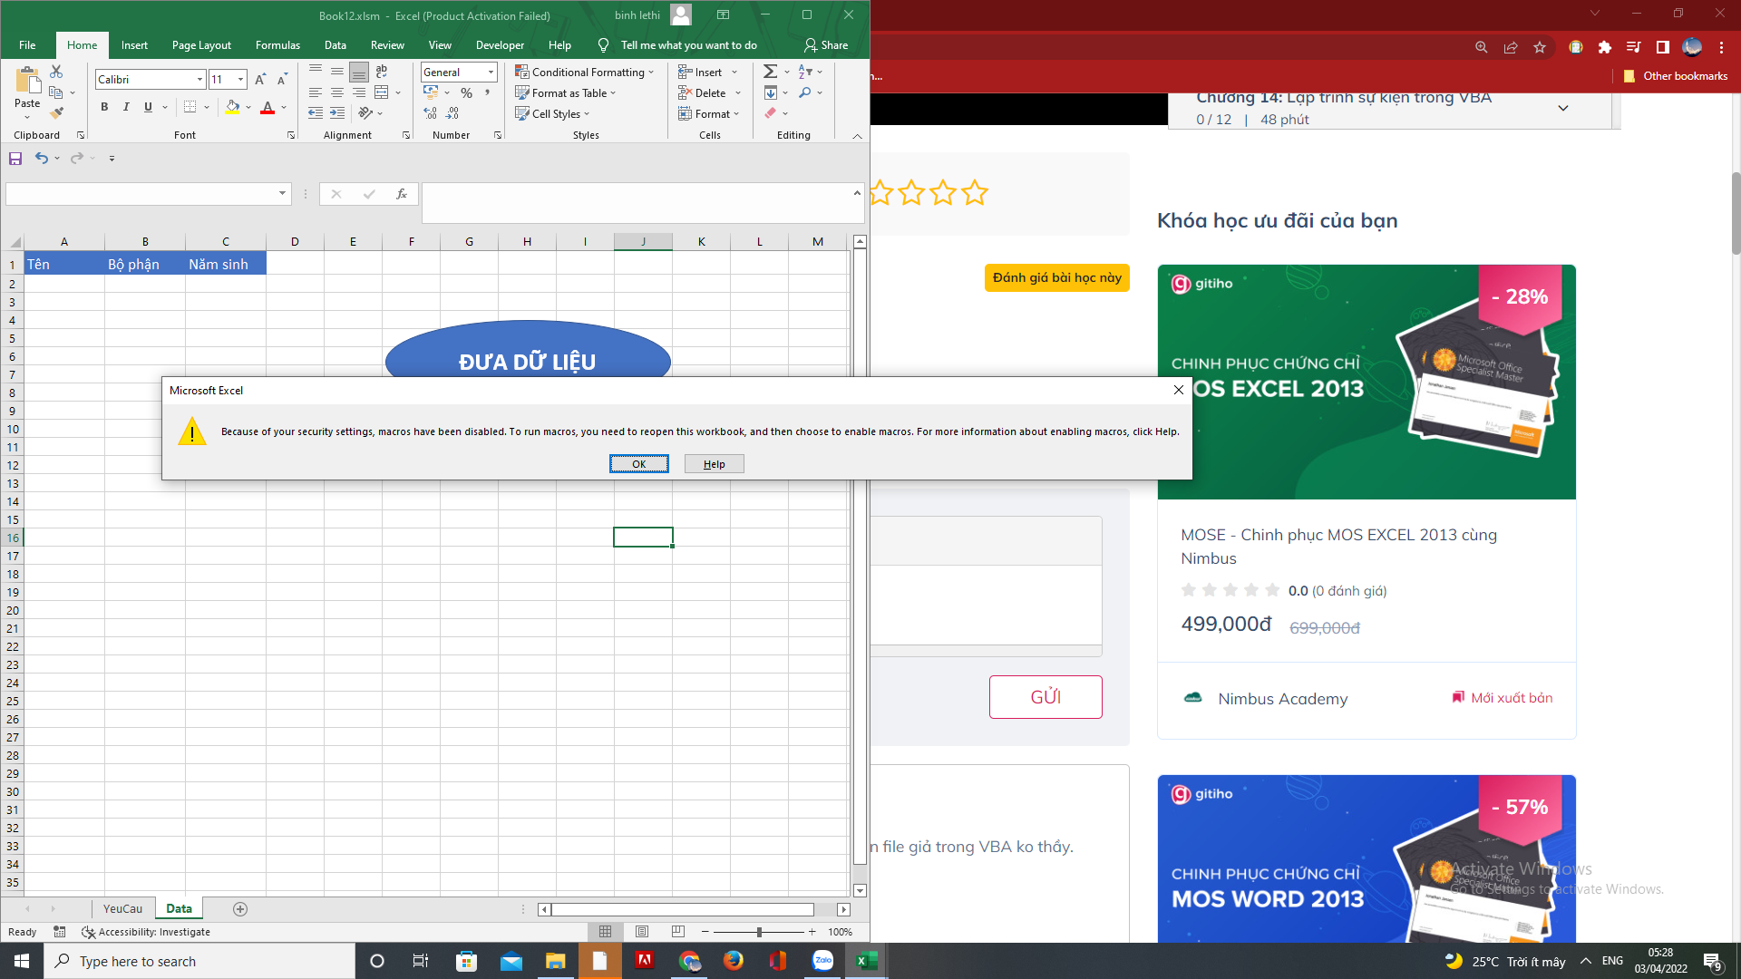Viewport: 1741px width, 979px height.
Task: Expand the Chương 14 chapter section
Action: (1563, 108)
